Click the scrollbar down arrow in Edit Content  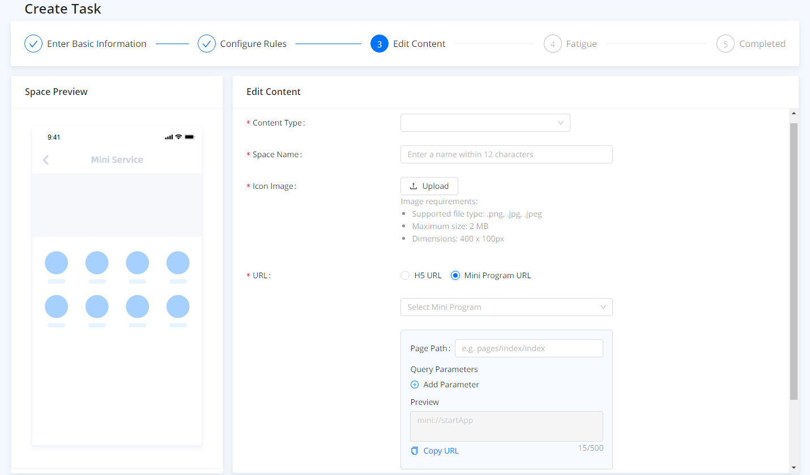click(x=793, y=468)
